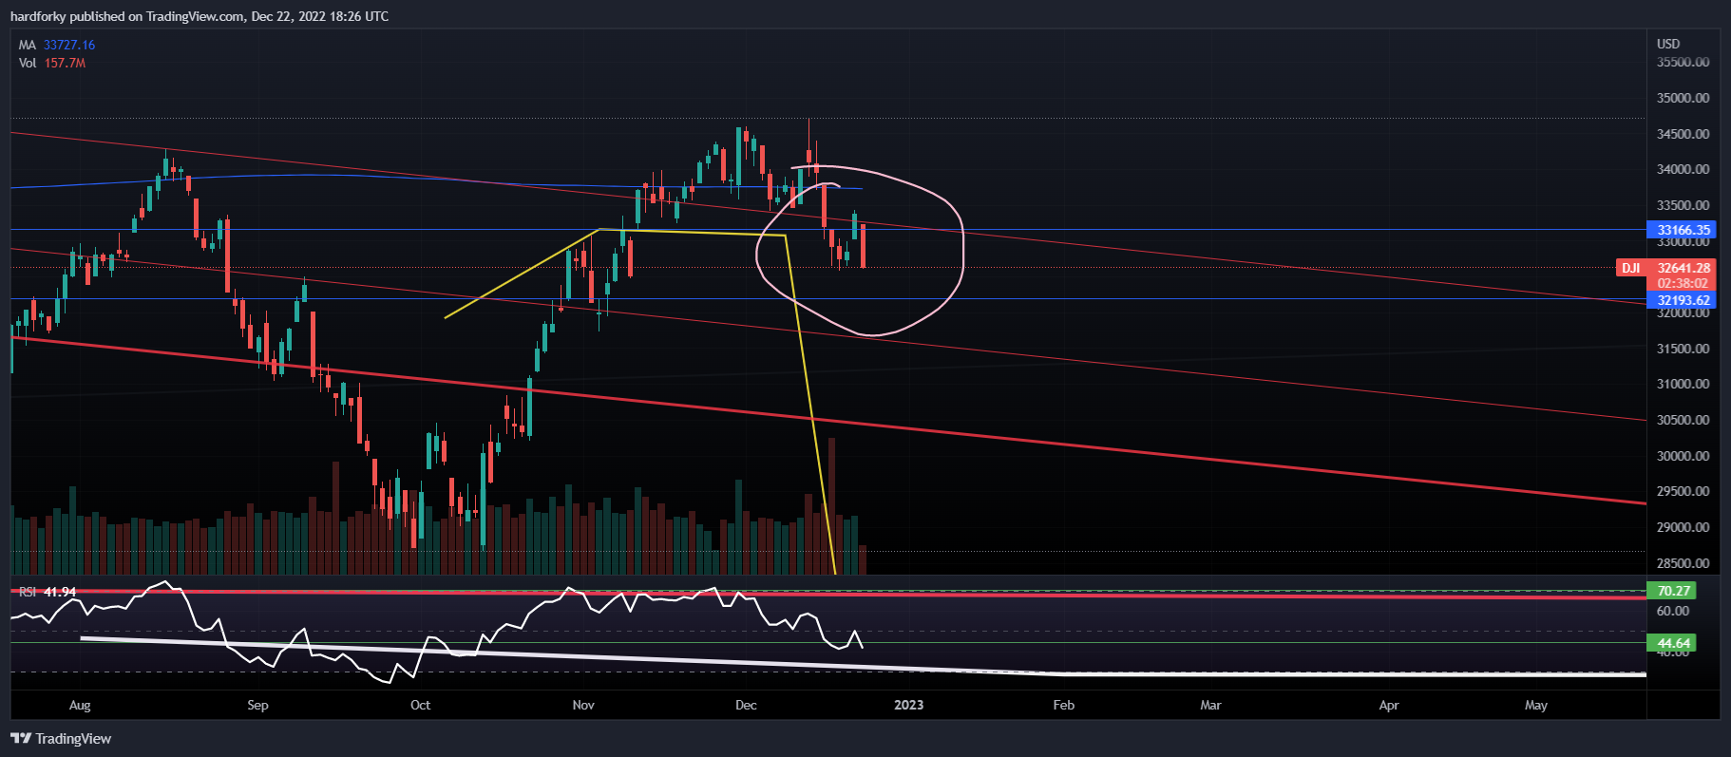Click the Aug label on time axis
Image resolution: width=1731 pixels, height=757 pixels.
click(x=80, y=705)
